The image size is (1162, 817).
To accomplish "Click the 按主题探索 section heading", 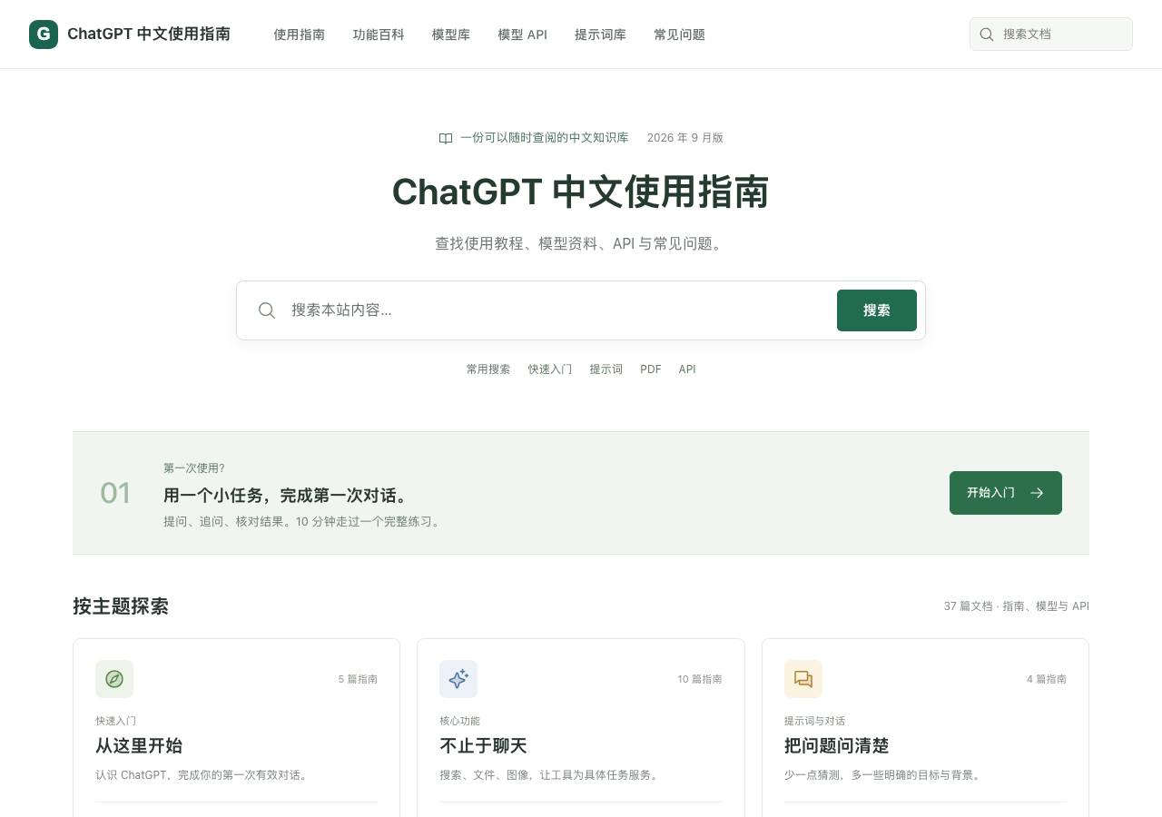I will 121,606.
